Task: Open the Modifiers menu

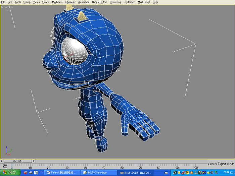Action: 57,2
